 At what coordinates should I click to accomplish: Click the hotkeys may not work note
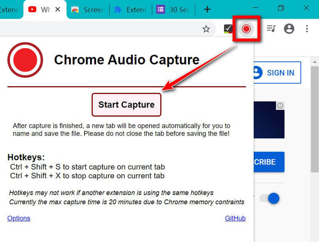[x=111, y=193]
